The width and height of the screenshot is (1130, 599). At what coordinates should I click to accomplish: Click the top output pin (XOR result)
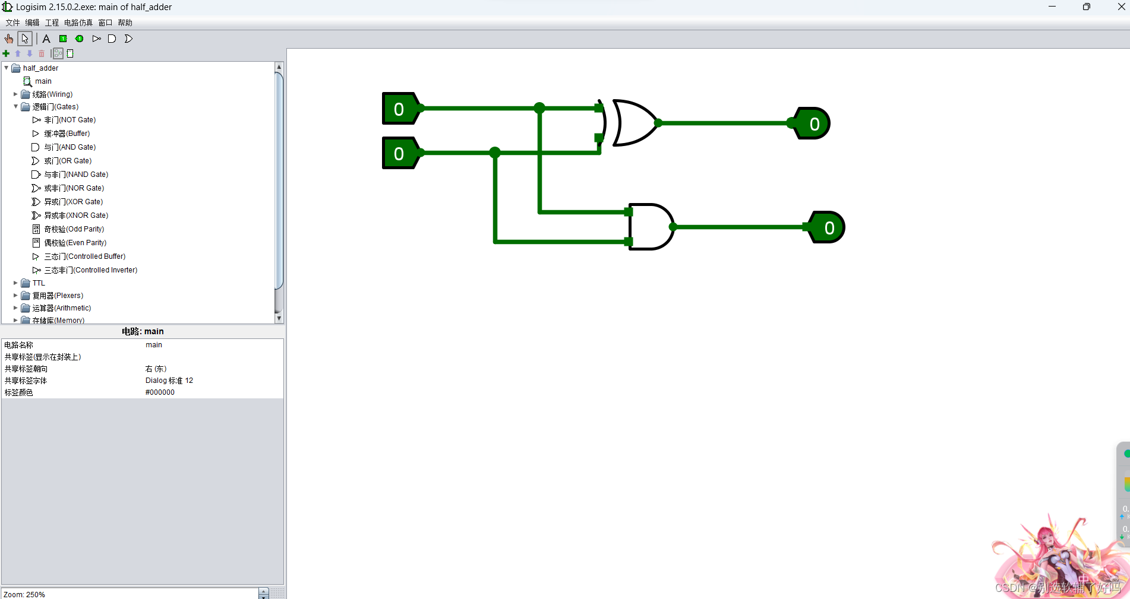[813, 123]
